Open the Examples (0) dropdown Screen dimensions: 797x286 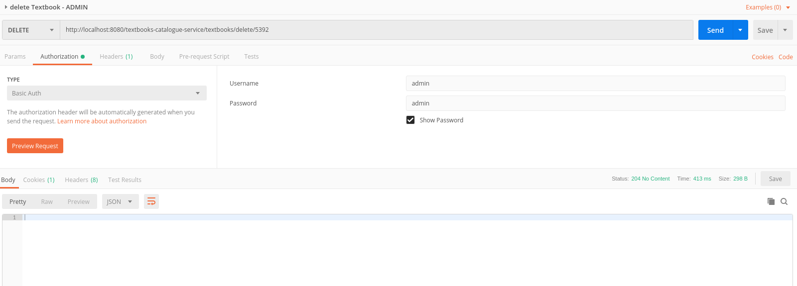tap(768, 7)
